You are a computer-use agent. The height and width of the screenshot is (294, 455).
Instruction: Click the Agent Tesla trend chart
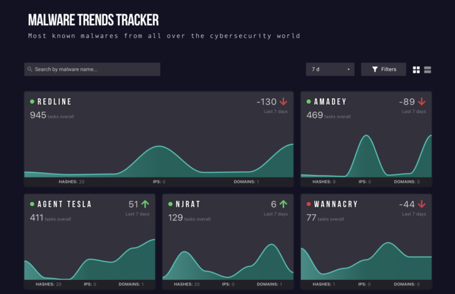[90, 259]
